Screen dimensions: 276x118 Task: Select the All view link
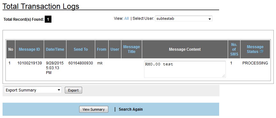[126, 18]
